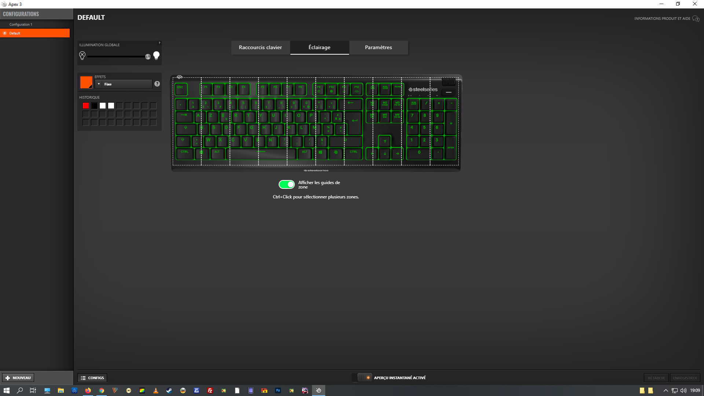Click the orange current color swatch

(x=86, y=82)
